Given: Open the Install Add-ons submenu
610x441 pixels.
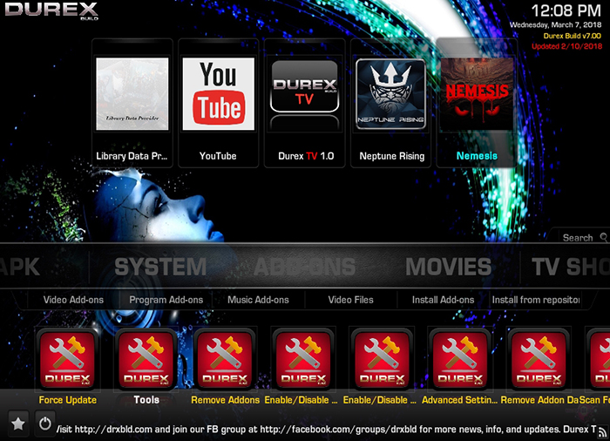Looking at the screenshot, I should coord(443,300).
